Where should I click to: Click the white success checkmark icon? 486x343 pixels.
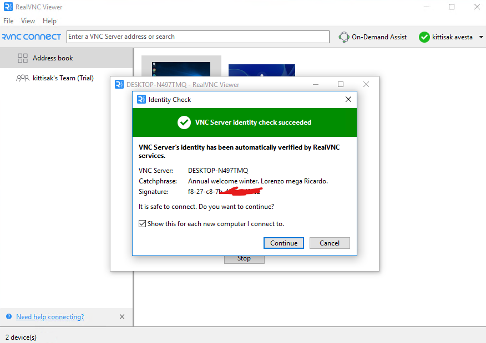[184, 122]
